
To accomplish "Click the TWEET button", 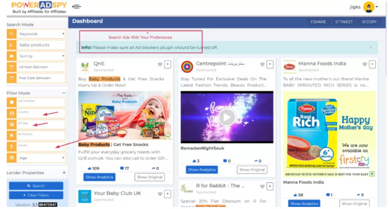I will (x=344, y=22).
